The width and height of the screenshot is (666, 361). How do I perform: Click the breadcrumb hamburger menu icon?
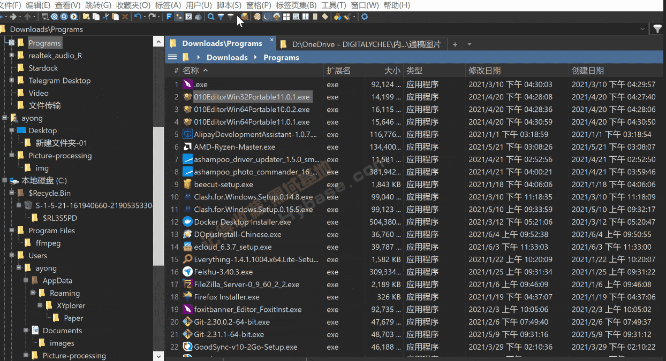(x=172, y=57)
